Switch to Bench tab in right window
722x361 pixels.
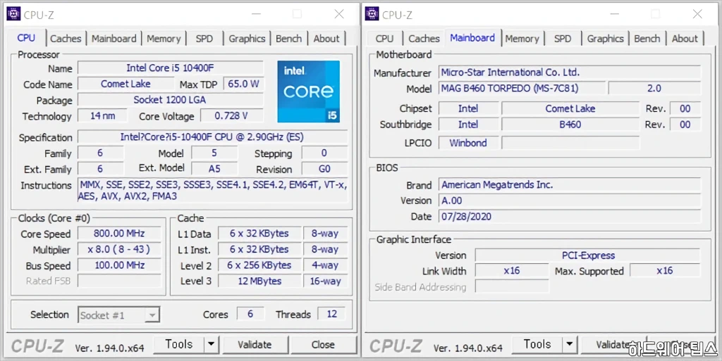point(647,39)
